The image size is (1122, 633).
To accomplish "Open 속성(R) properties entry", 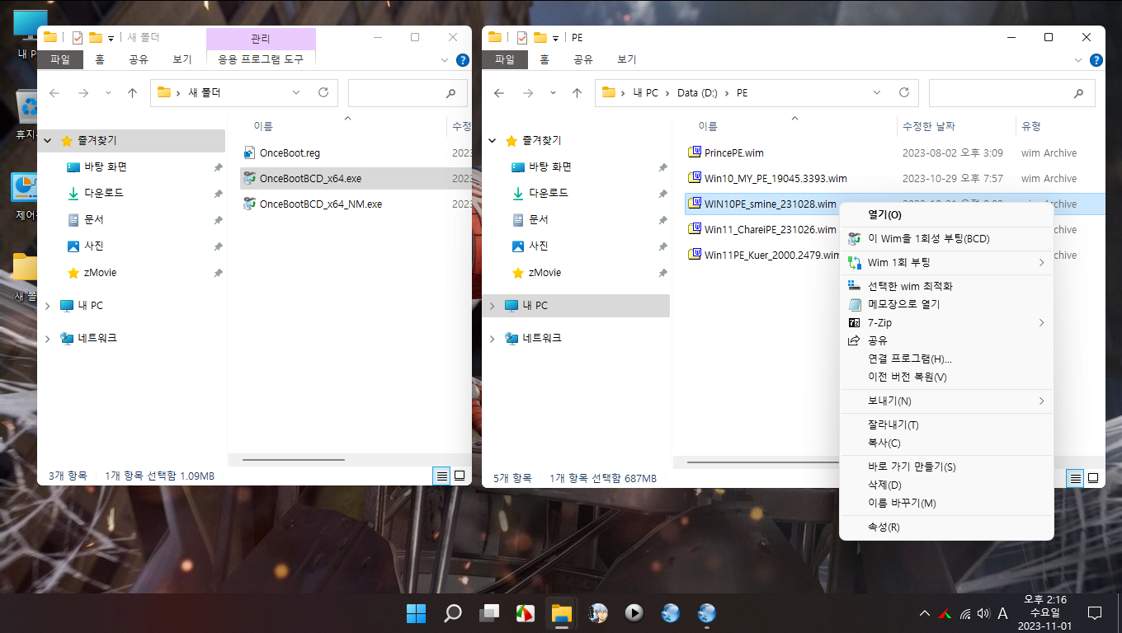I will pyautogui.click(x=946, y=527).
